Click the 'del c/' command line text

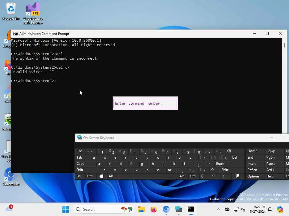[x=63, y=67]
